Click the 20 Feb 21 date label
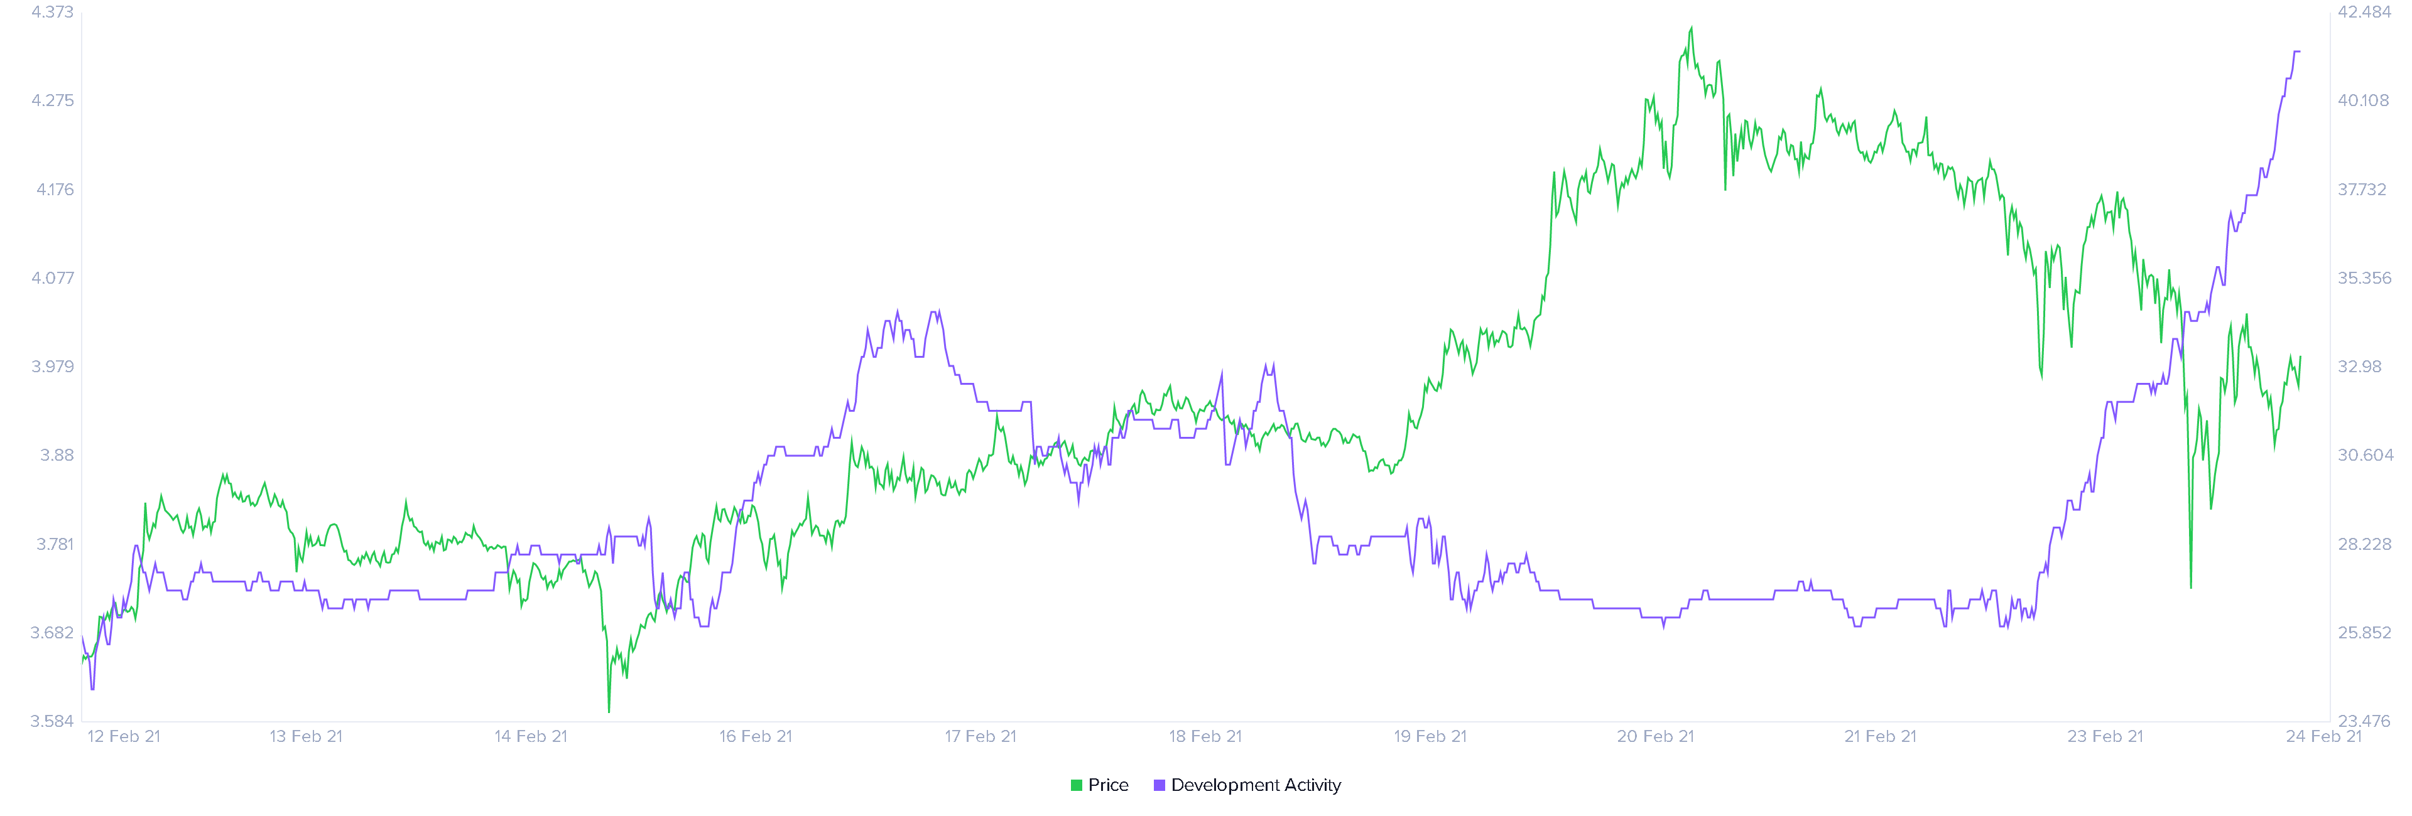Screen dimensions: 2412x816 1656,736
